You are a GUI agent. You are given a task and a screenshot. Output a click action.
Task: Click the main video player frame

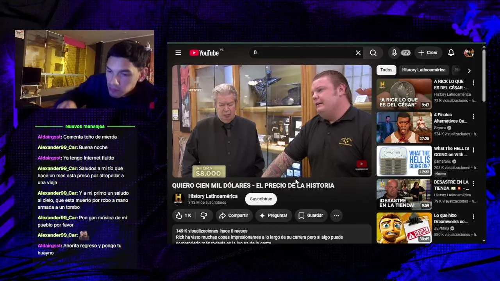click(272, 121)
